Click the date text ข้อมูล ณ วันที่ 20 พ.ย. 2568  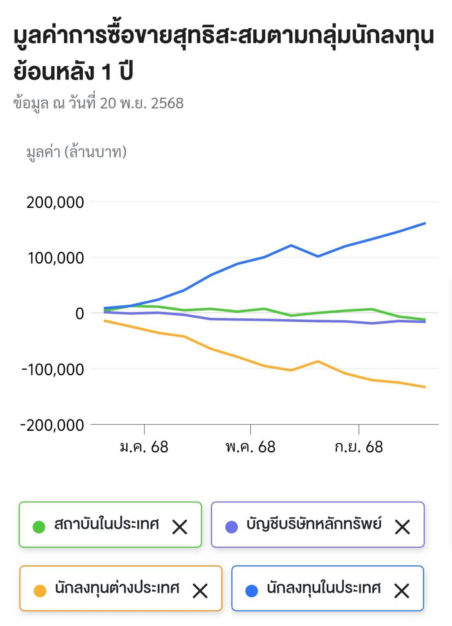pos(99,103)
